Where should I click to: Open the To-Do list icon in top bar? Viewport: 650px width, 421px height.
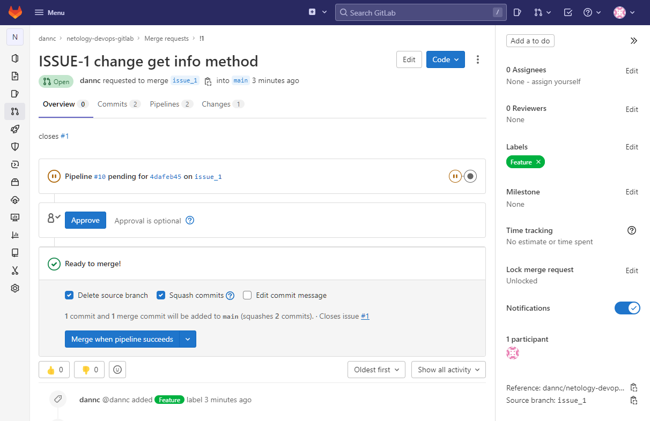567,12
